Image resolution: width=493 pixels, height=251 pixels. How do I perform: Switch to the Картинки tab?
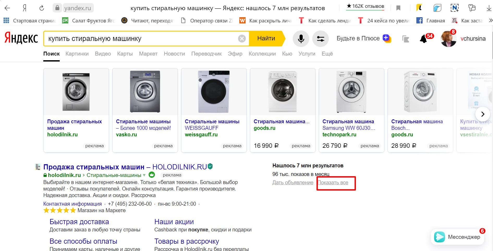(77, 54)
